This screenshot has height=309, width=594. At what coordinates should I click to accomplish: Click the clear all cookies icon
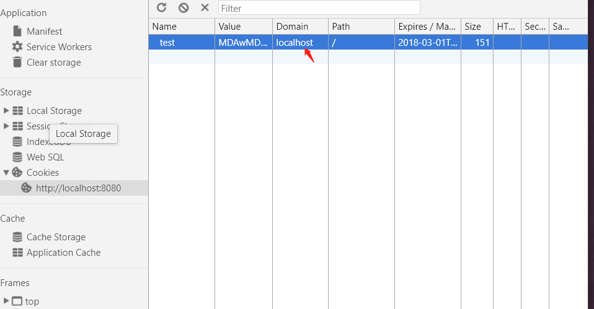(184, 7)
